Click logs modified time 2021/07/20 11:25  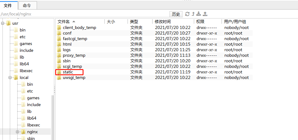pos(173,50)
